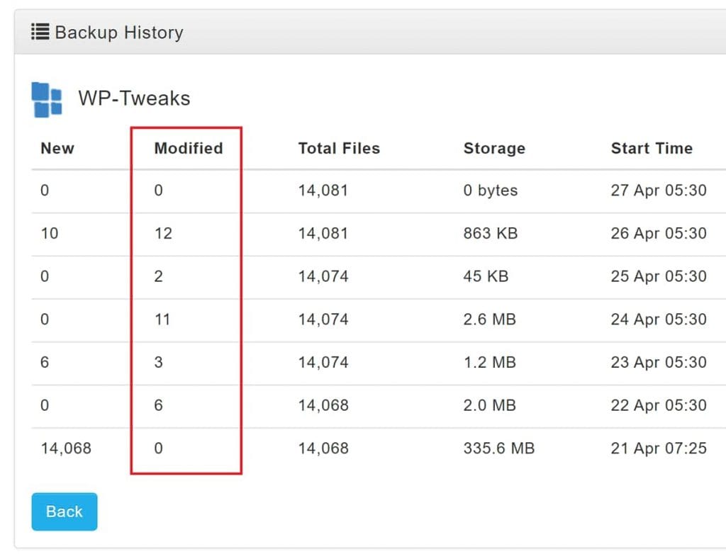Image resolution: width=726 pixels, height=554 pixels.
Task: Click the WP-Tweaks site name heading
Action: point(134,98)
